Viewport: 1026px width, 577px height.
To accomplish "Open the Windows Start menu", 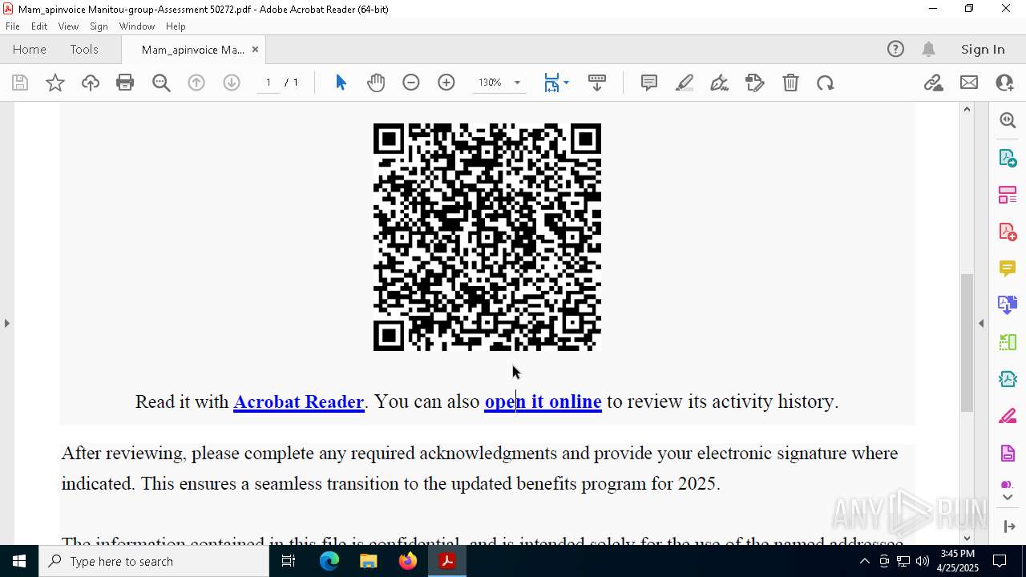I will coord(19,561).
